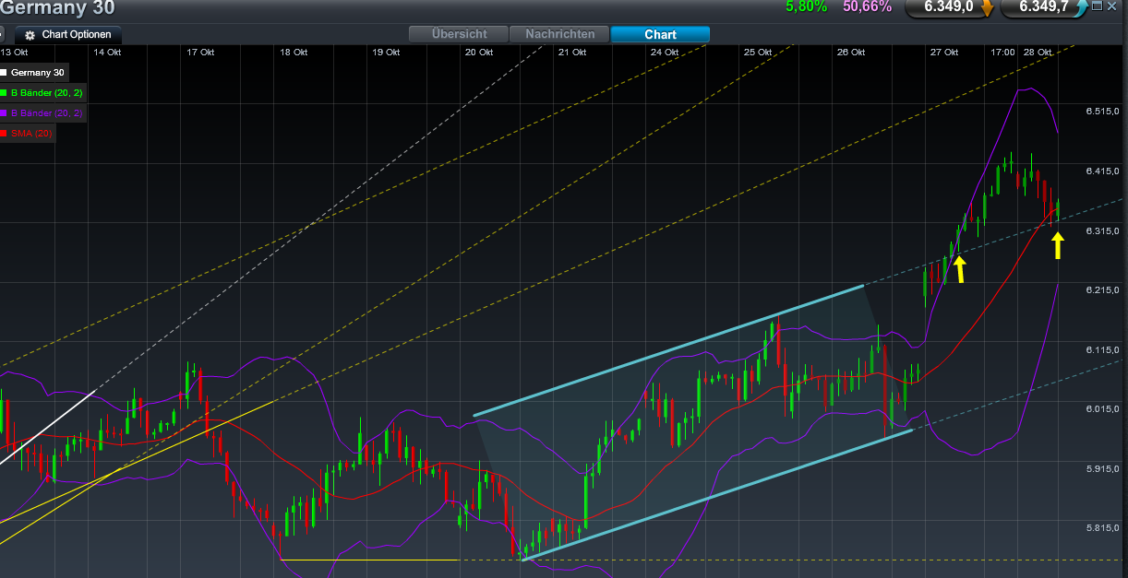Switch to the Nachrichten tab

tap(559, 33)
